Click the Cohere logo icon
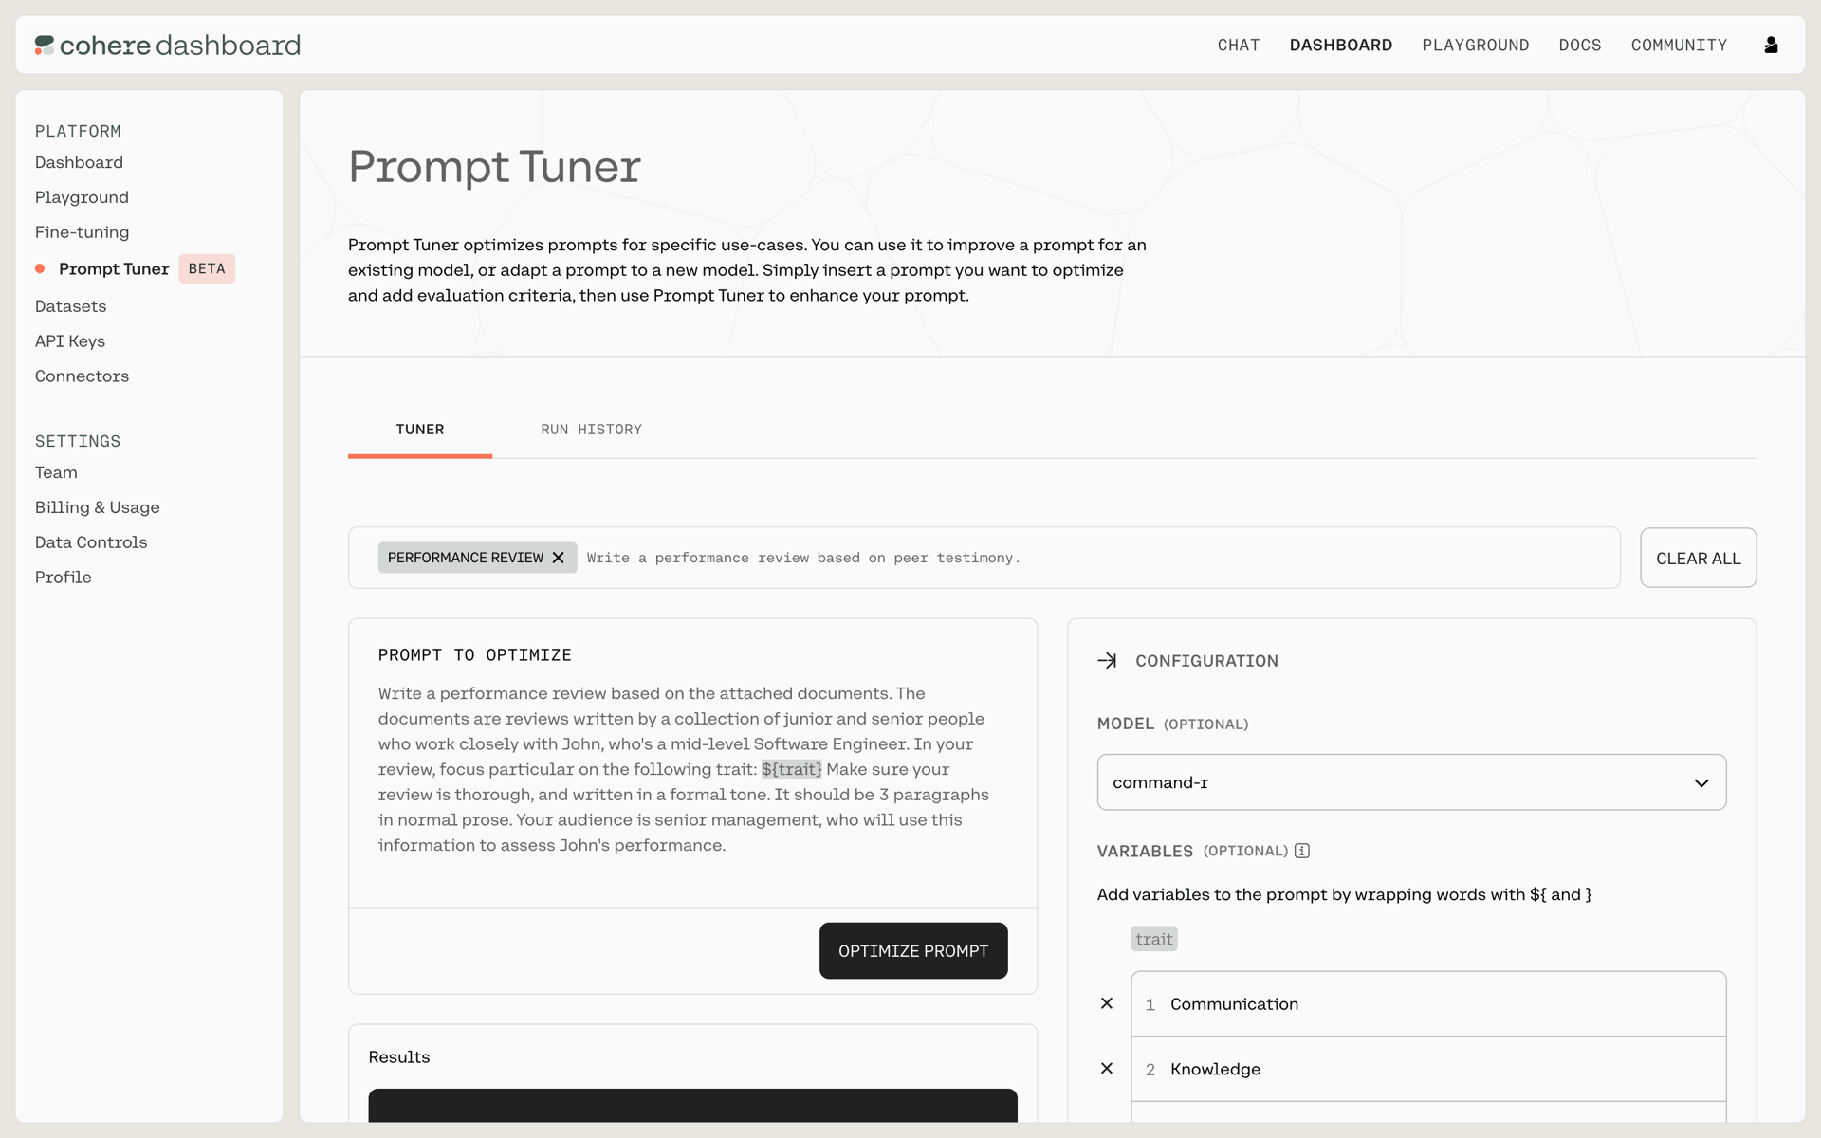 (45, 45)
